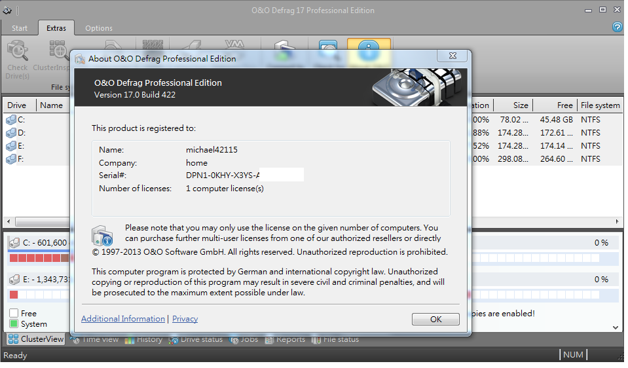Switch to the Start ribbon tab

pos(20,28)
